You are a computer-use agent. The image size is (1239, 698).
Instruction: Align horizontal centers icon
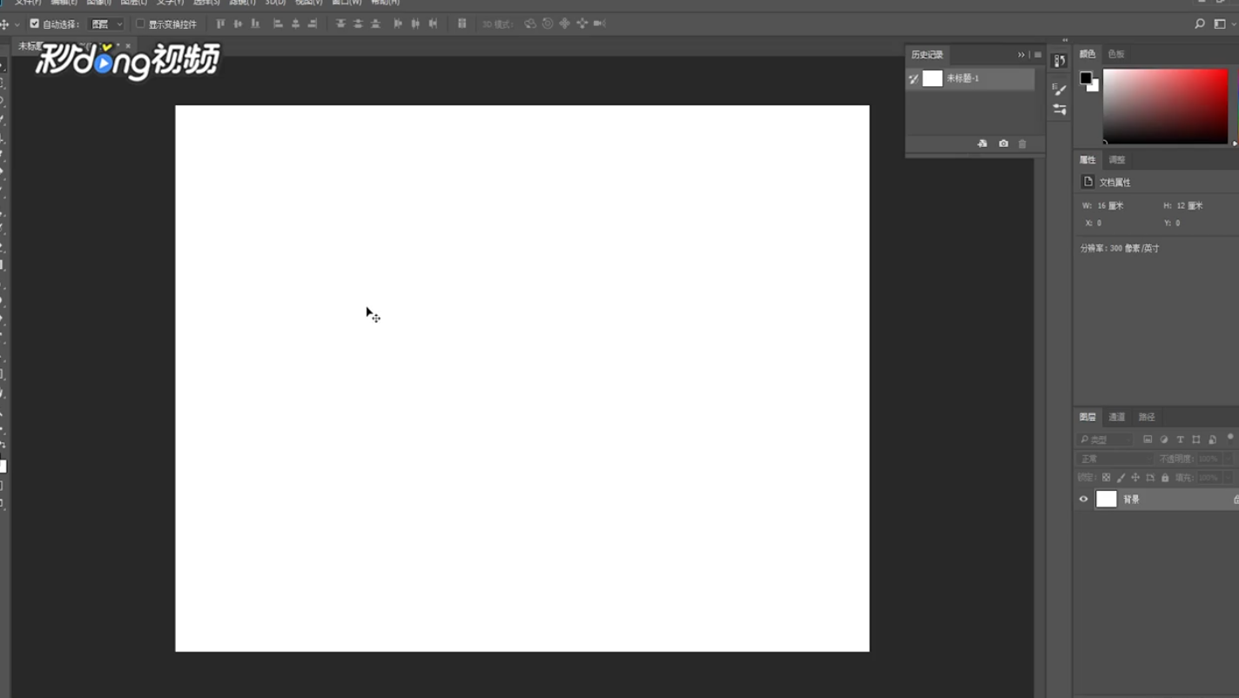(x=295, y=23)
